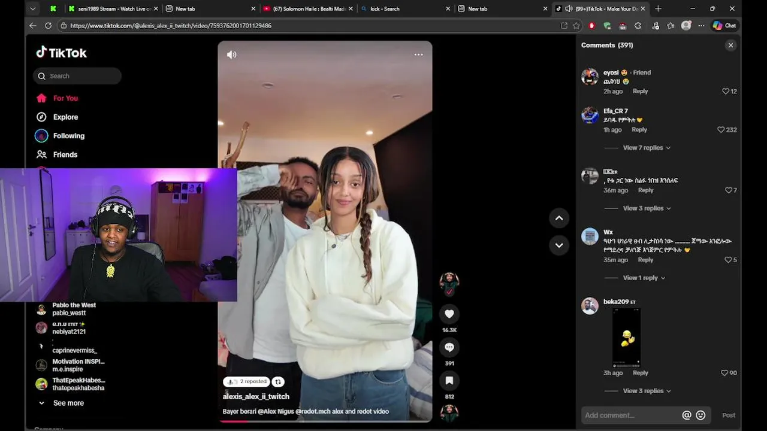Open the media control music icon
Image resolution: width=767 pixels, height=431 pixels.
pos(655,26)
